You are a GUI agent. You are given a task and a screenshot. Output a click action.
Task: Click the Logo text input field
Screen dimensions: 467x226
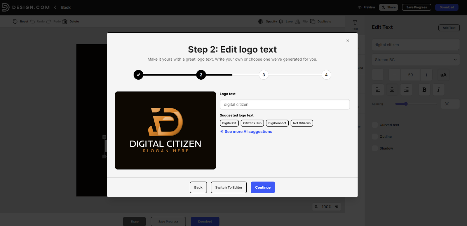click(x=285, y=104)
